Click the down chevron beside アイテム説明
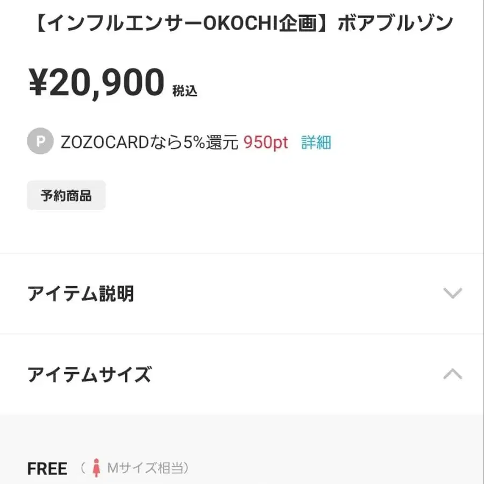This screenshot has width=484, height=484. (x=453, y=294)
